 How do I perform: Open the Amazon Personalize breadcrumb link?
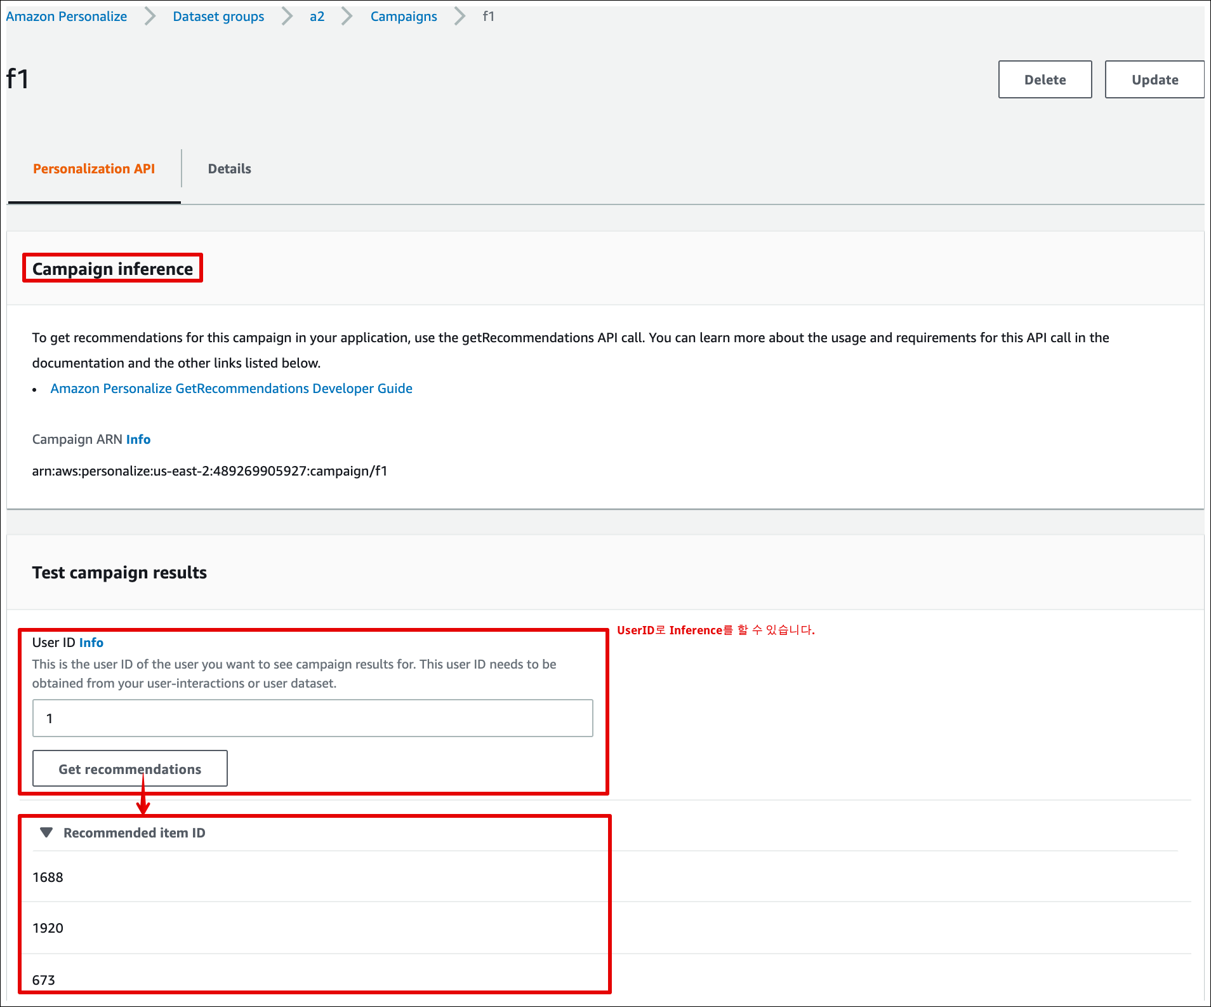tap(66, 17)
